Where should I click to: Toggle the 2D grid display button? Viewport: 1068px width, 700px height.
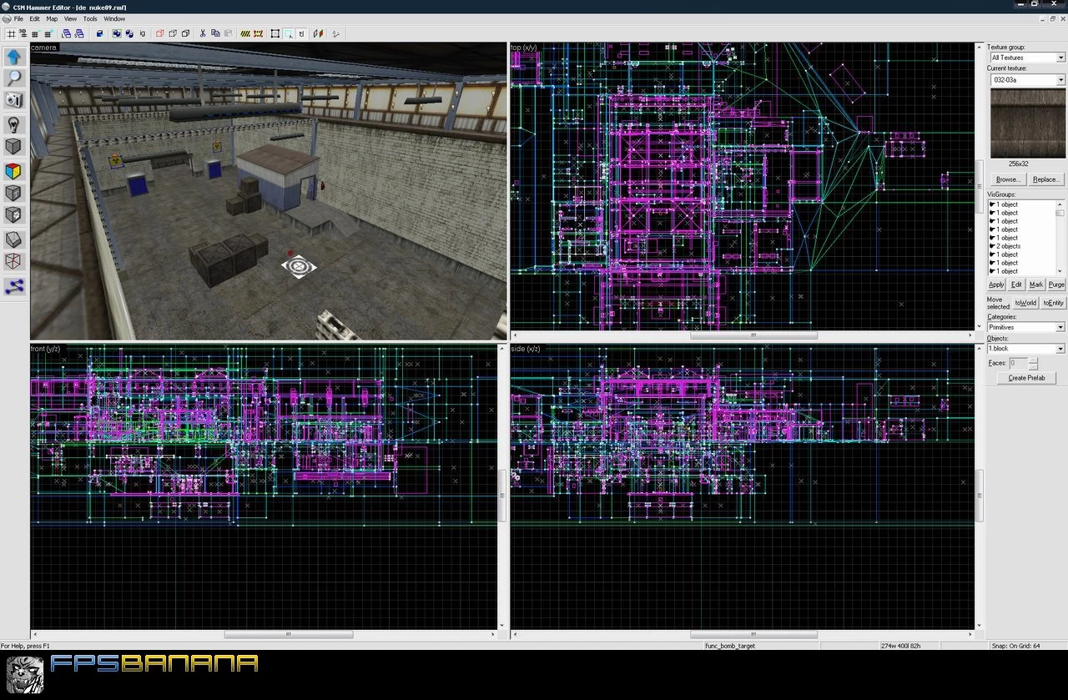tap(10, 33)
